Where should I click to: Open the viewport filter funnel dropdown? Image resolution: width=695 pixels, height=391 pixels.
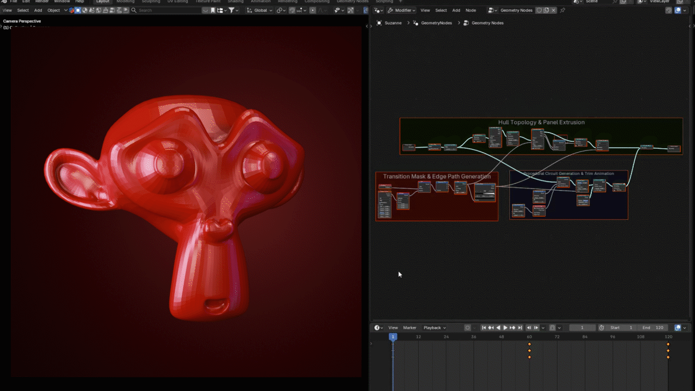pos(233,10)
